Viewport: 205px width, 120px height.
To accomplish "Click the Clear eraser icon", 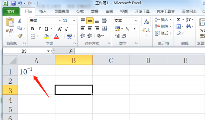I will pyautogui.click(x=179, y=33).
